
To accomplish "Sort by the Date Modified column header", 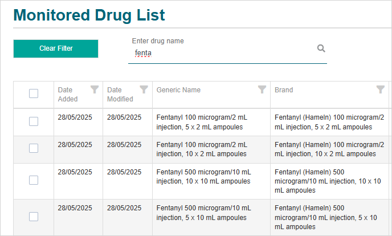I will point(120,94).
